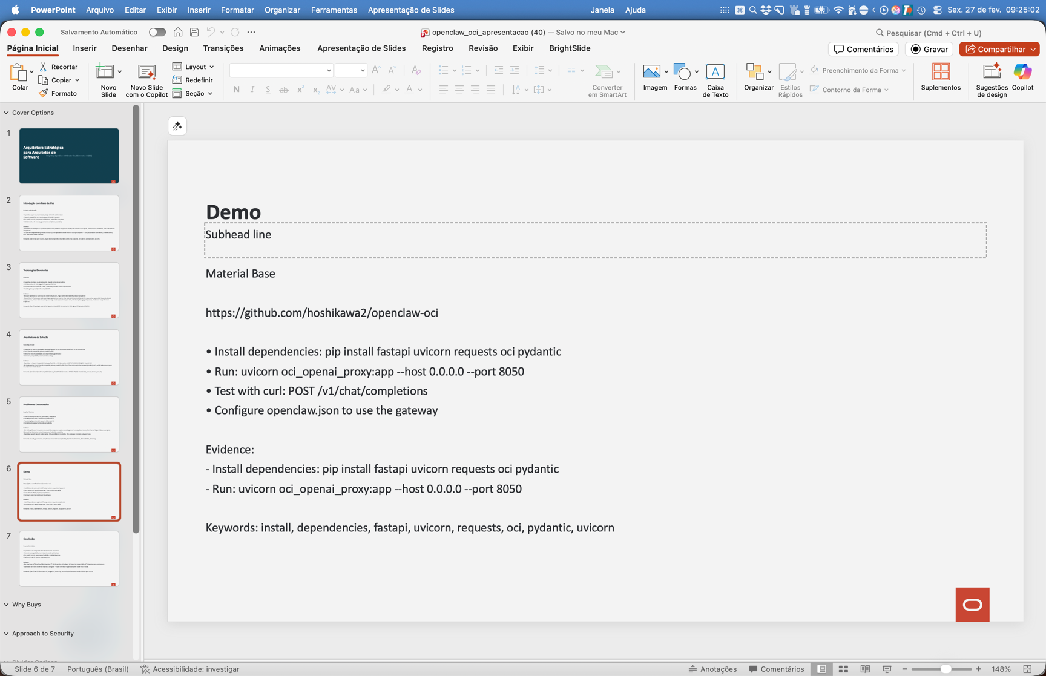Open the Inserir menu in menu bar
The image size is (1046, 676).
tap(199, 10)
